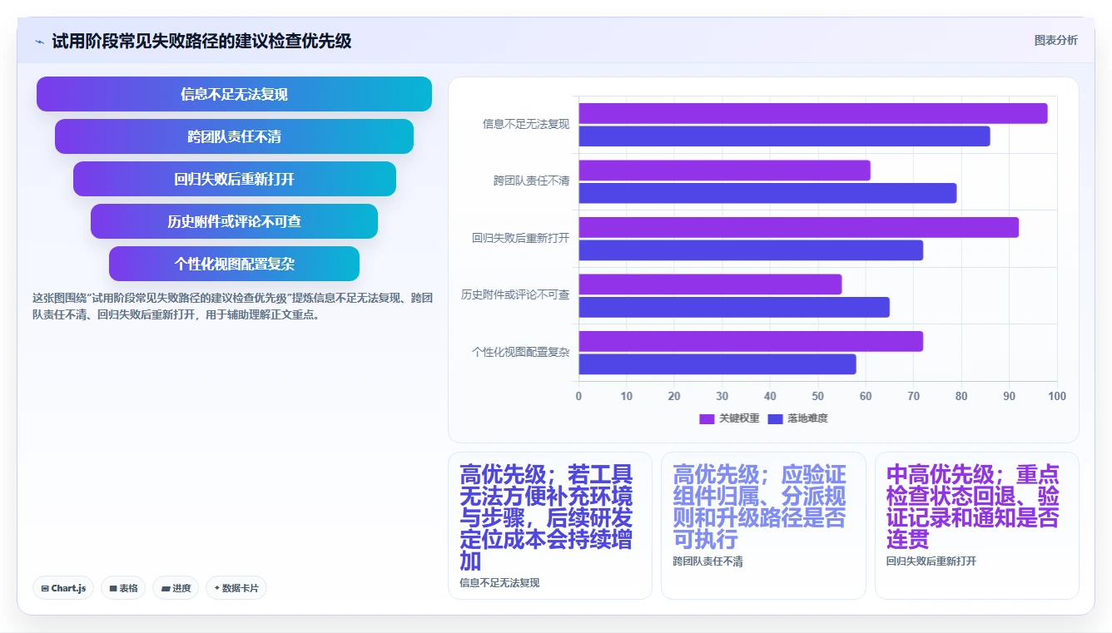Click the 跨团队责任不清 y-axis label

[x=531, y=181]
